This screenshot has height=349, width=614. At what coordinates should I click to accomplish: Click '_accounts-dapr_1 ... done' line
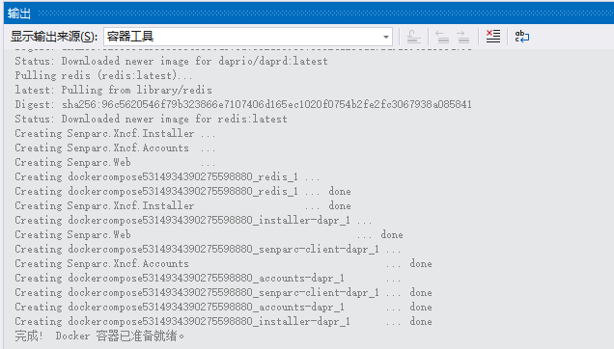pos(223,308)
